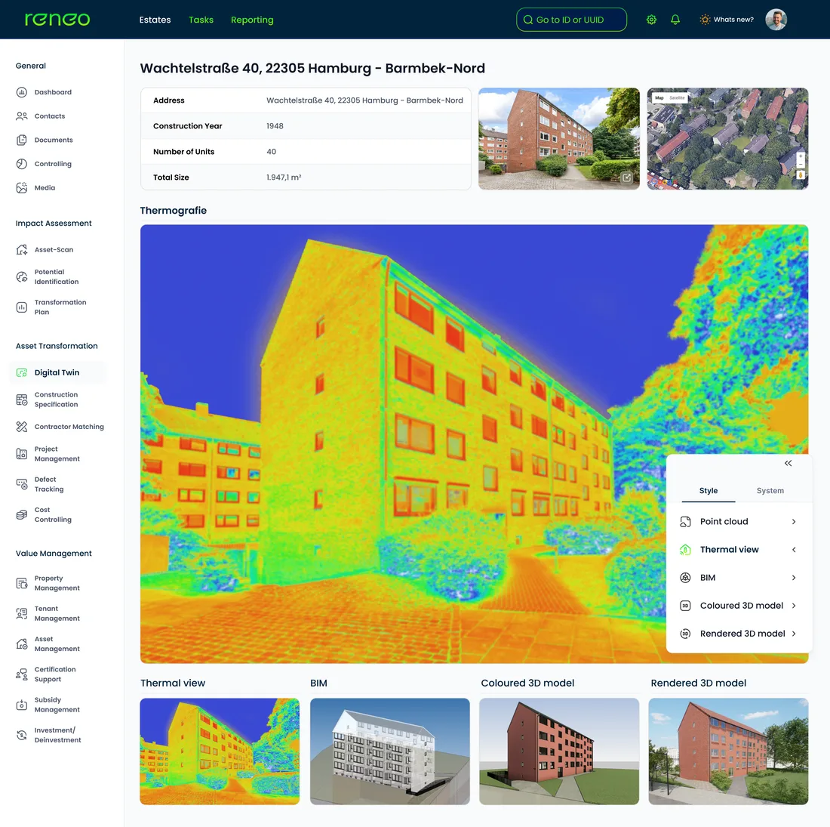The width and height of the screenshot is (830, 827).
Task: Switch map to Map view
Action: pyautogui.click(x=659, y=98)
